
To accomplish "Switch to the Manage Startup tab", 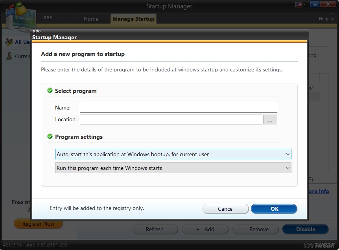I will [133, 18].
